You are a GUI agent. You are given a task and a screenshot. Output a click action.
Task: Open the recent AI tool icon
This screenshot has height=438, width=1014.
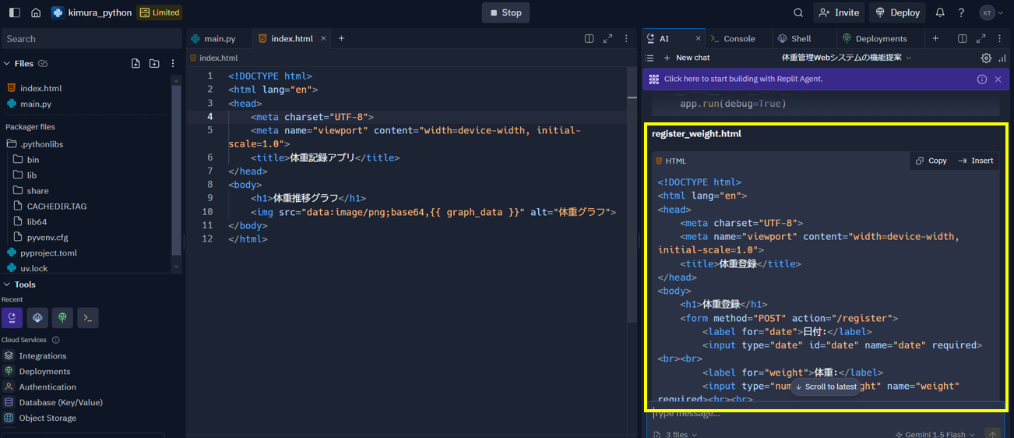click(x=12, y=318)
